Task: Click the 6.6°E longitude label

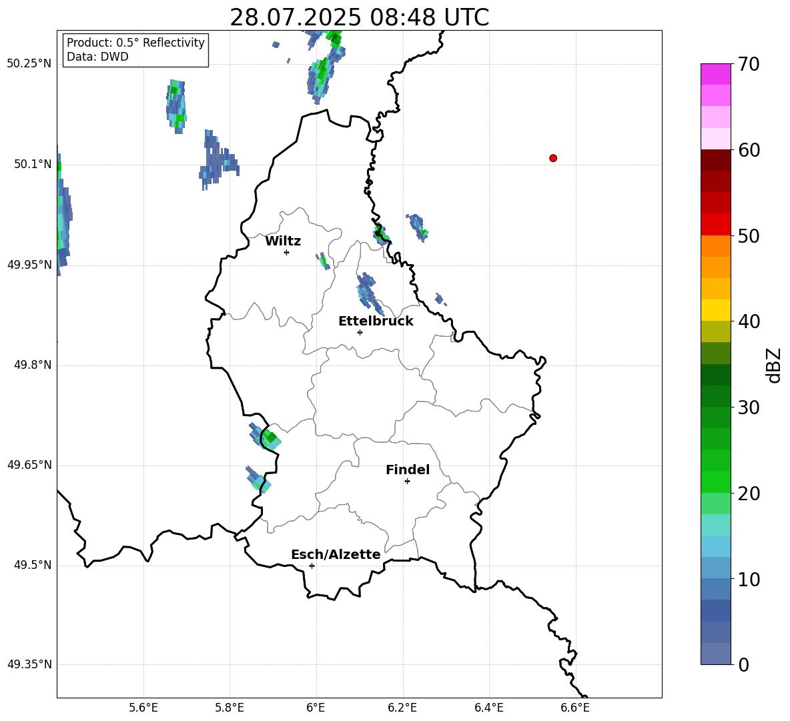Action: click(x=575, y=708)
